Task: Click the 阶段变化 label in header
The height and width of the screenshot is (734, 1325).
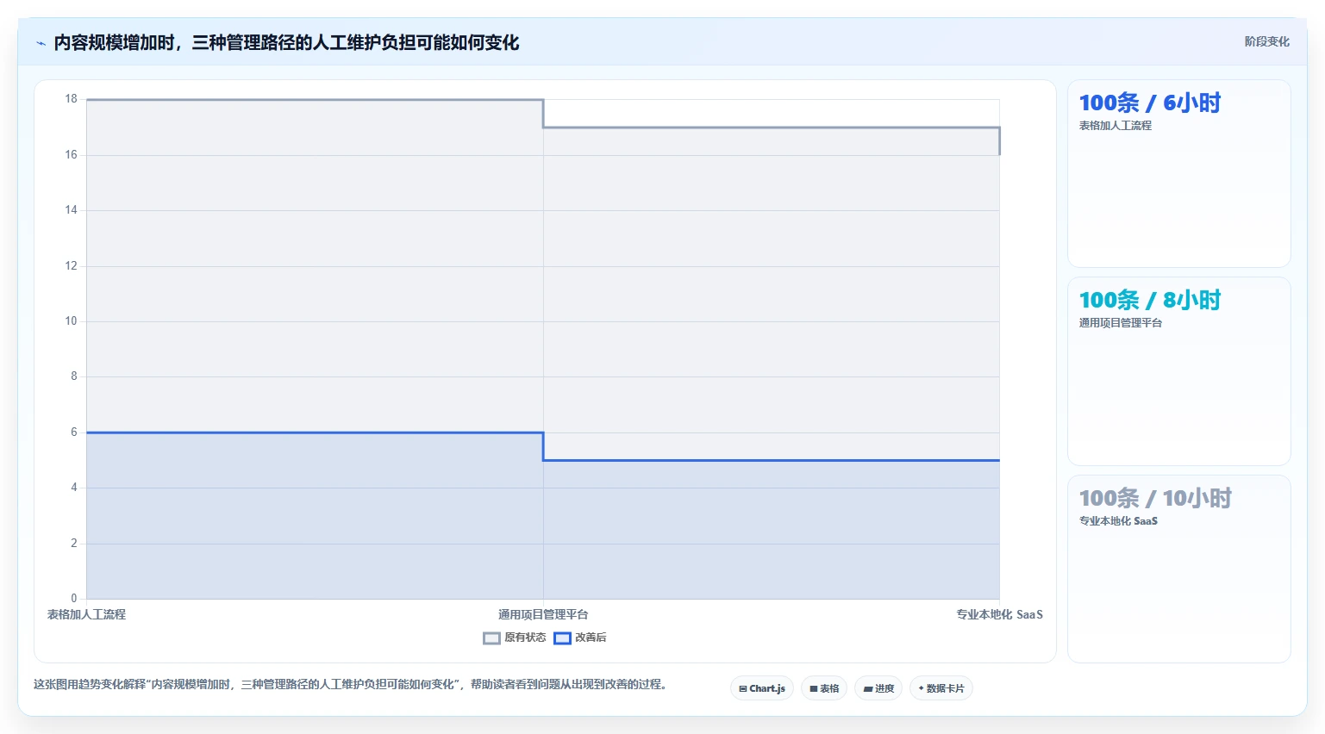Action: pyautogui.click(x=1267, y=41)
